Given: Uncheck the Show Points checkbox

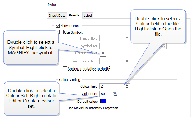Looking at the screenshot, I should pyautogui.click(x=58, y=26).
